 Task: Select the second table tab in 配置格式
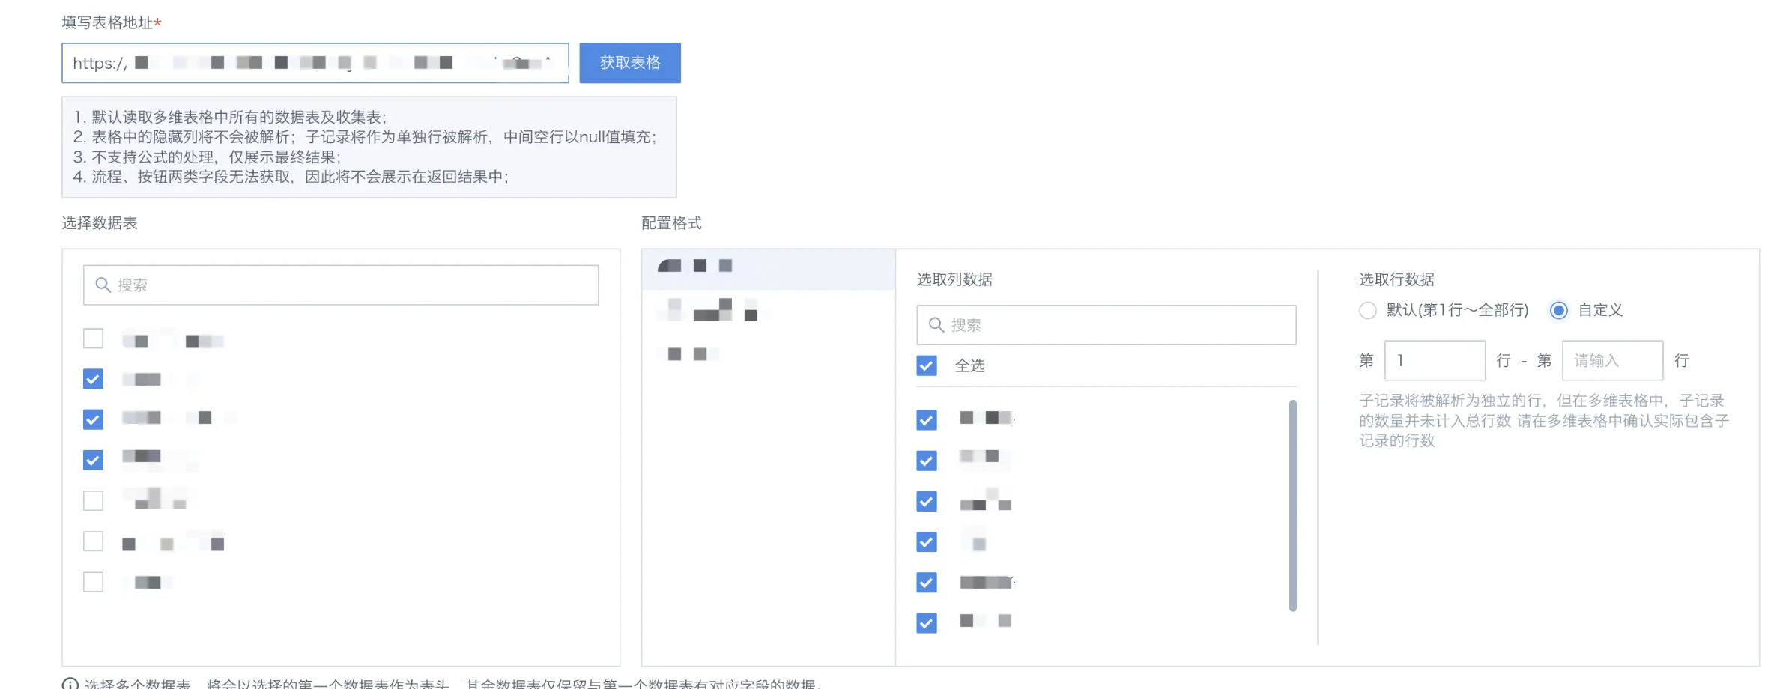click(x=769, y=309)
